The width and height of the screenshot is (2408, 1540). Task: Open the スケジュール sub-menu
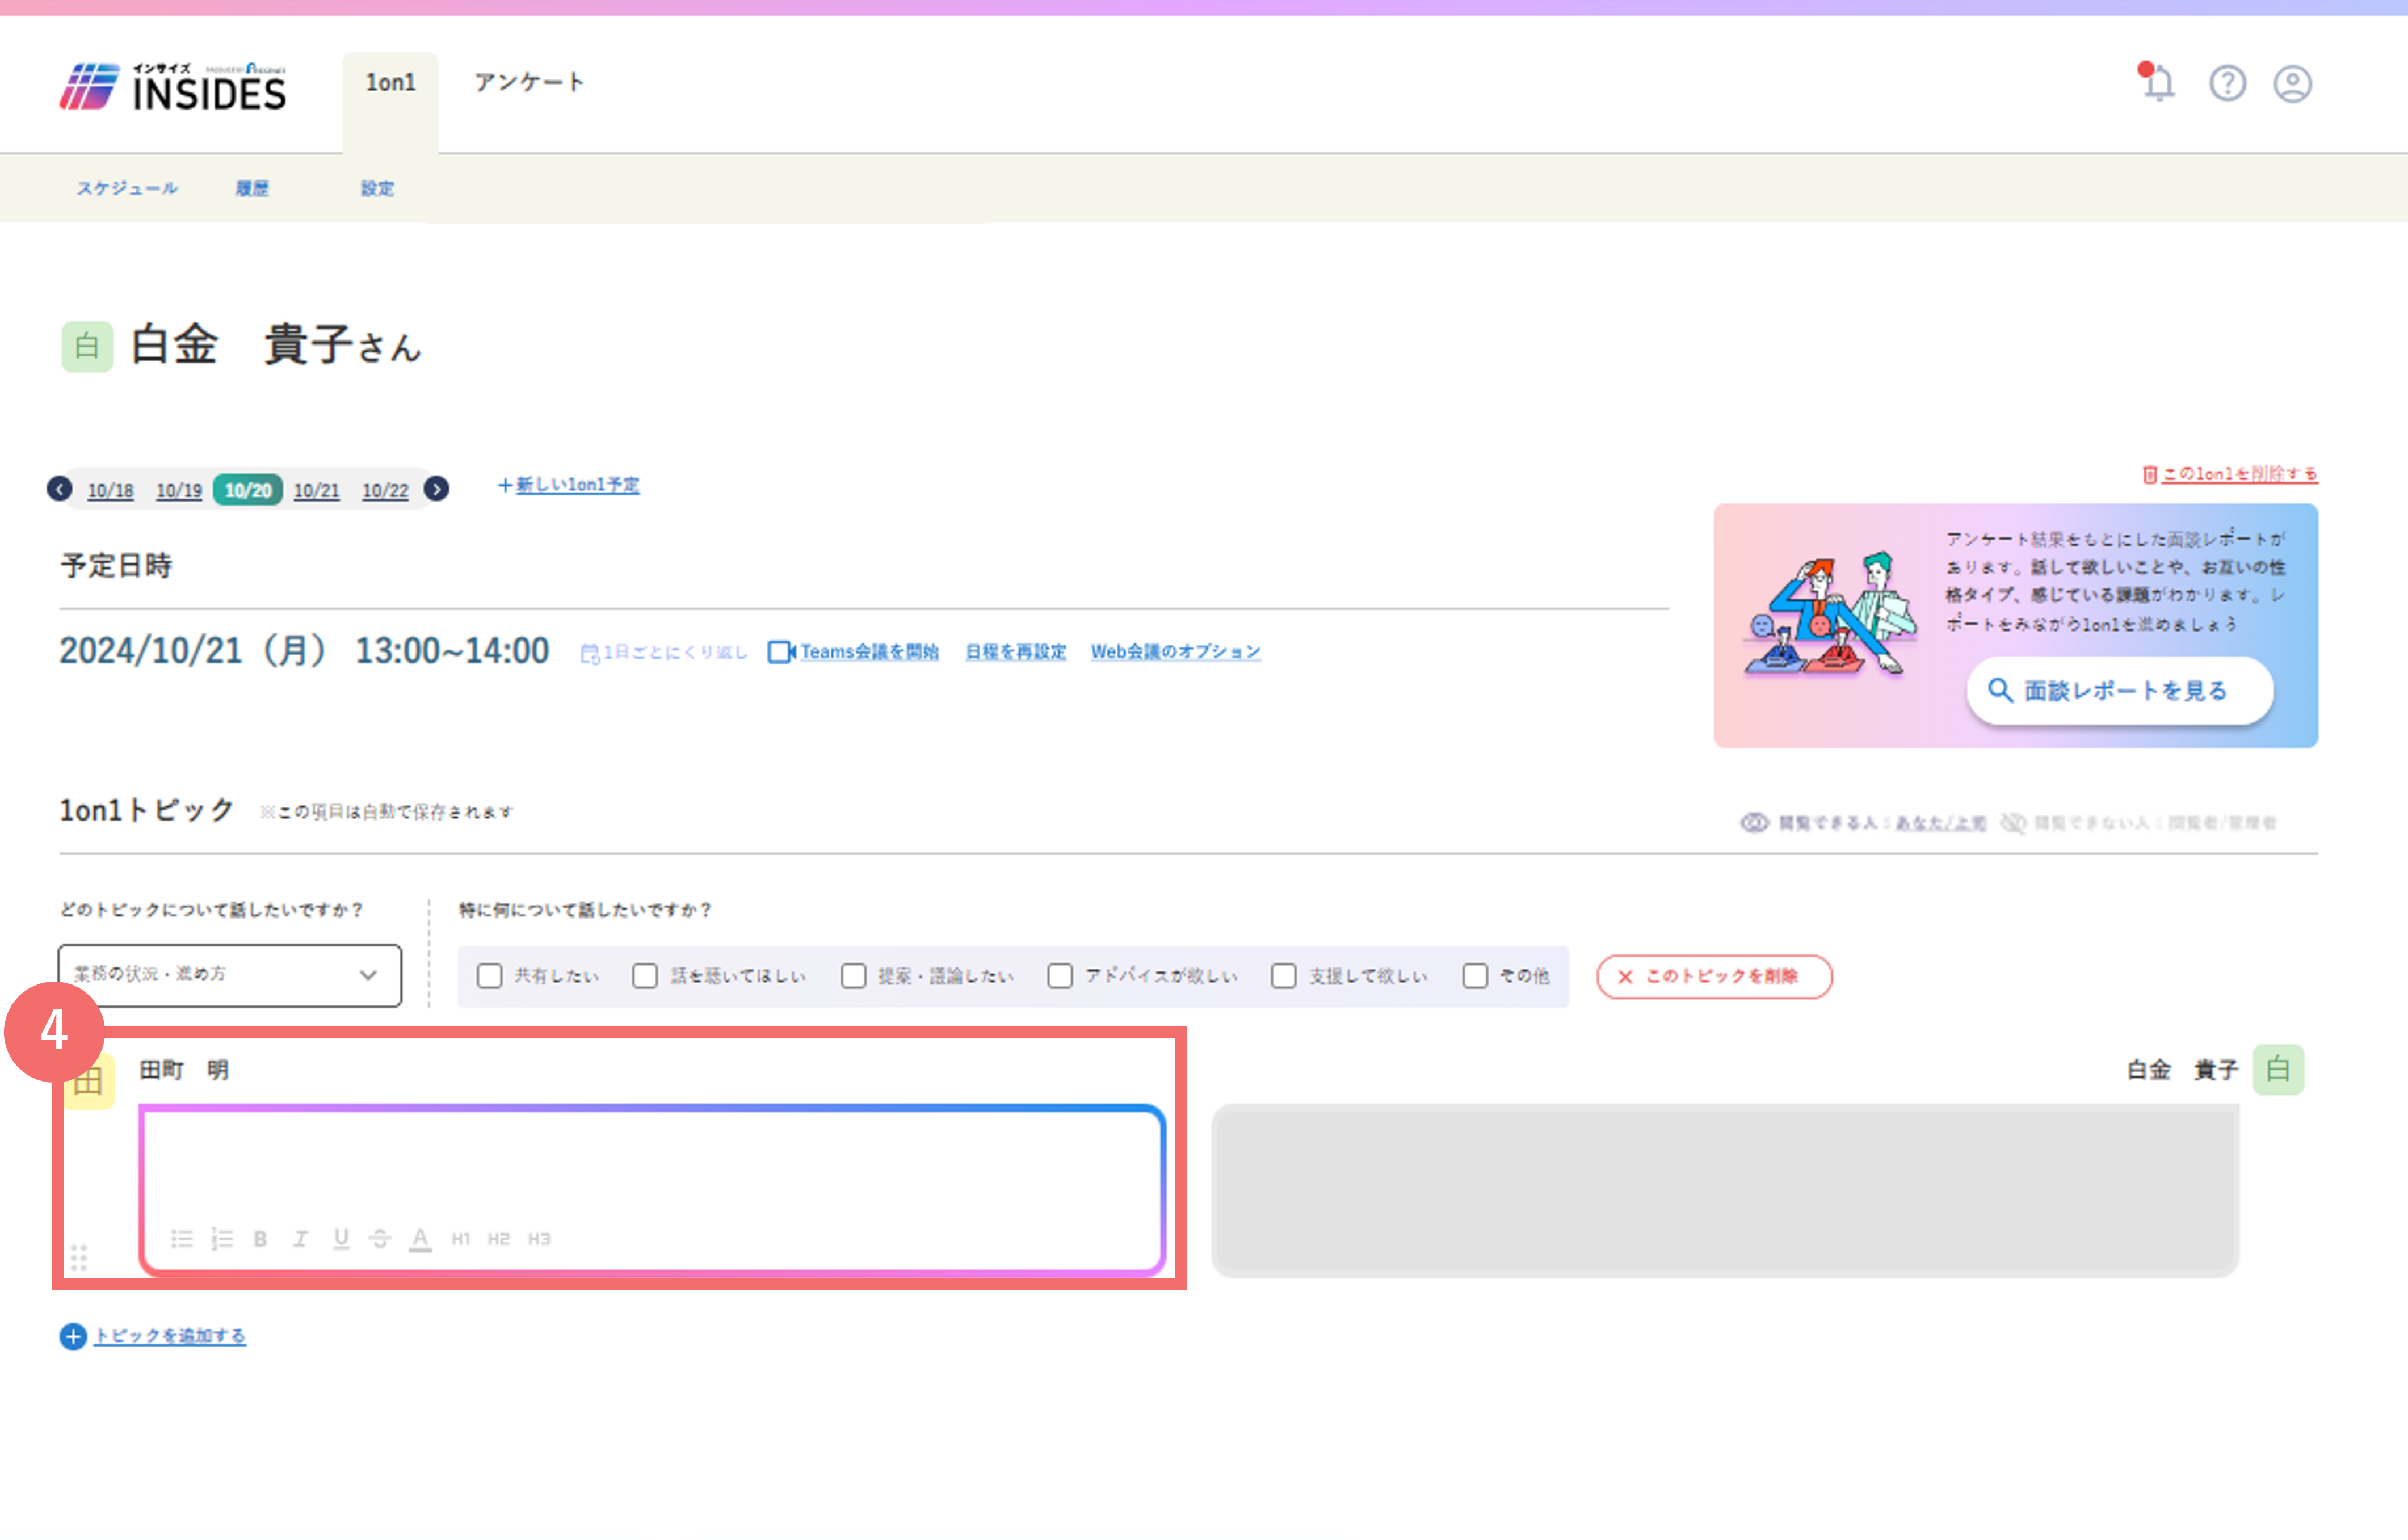coord(128,188)
